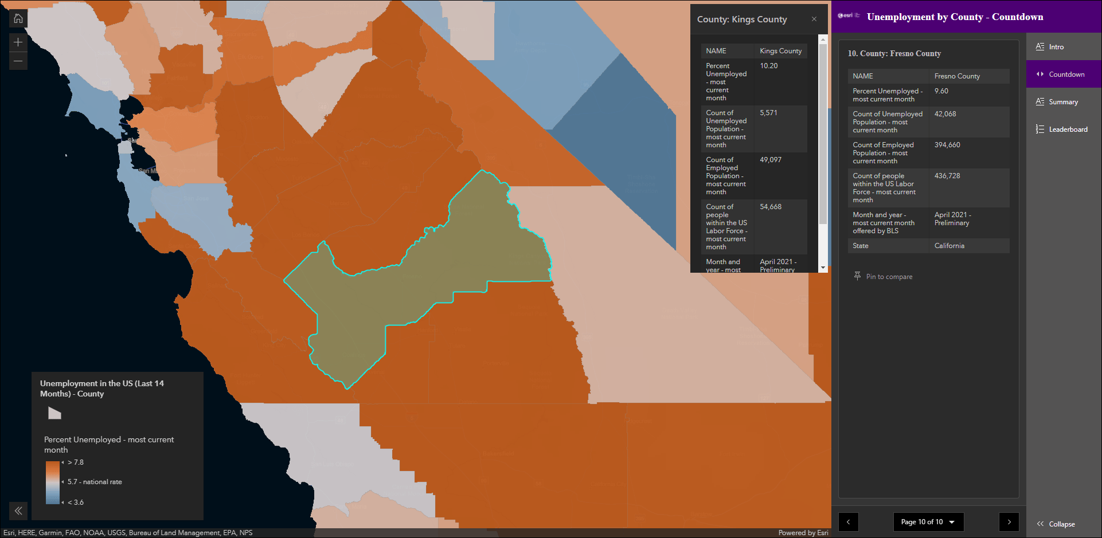Go to next countdown page
Viewport: 1102px width, 538px height.
(1009, 522)
